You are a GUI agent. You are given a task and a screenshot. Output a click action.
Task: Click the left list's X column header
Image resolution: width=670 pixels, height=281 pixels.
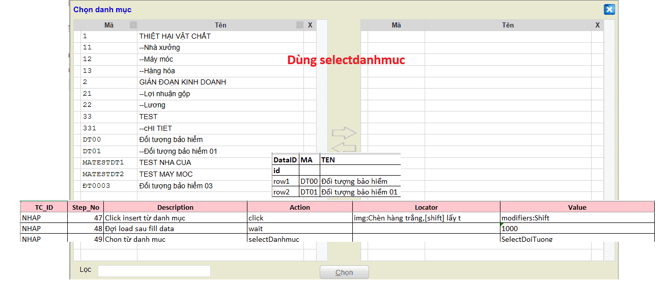point(310,25)
